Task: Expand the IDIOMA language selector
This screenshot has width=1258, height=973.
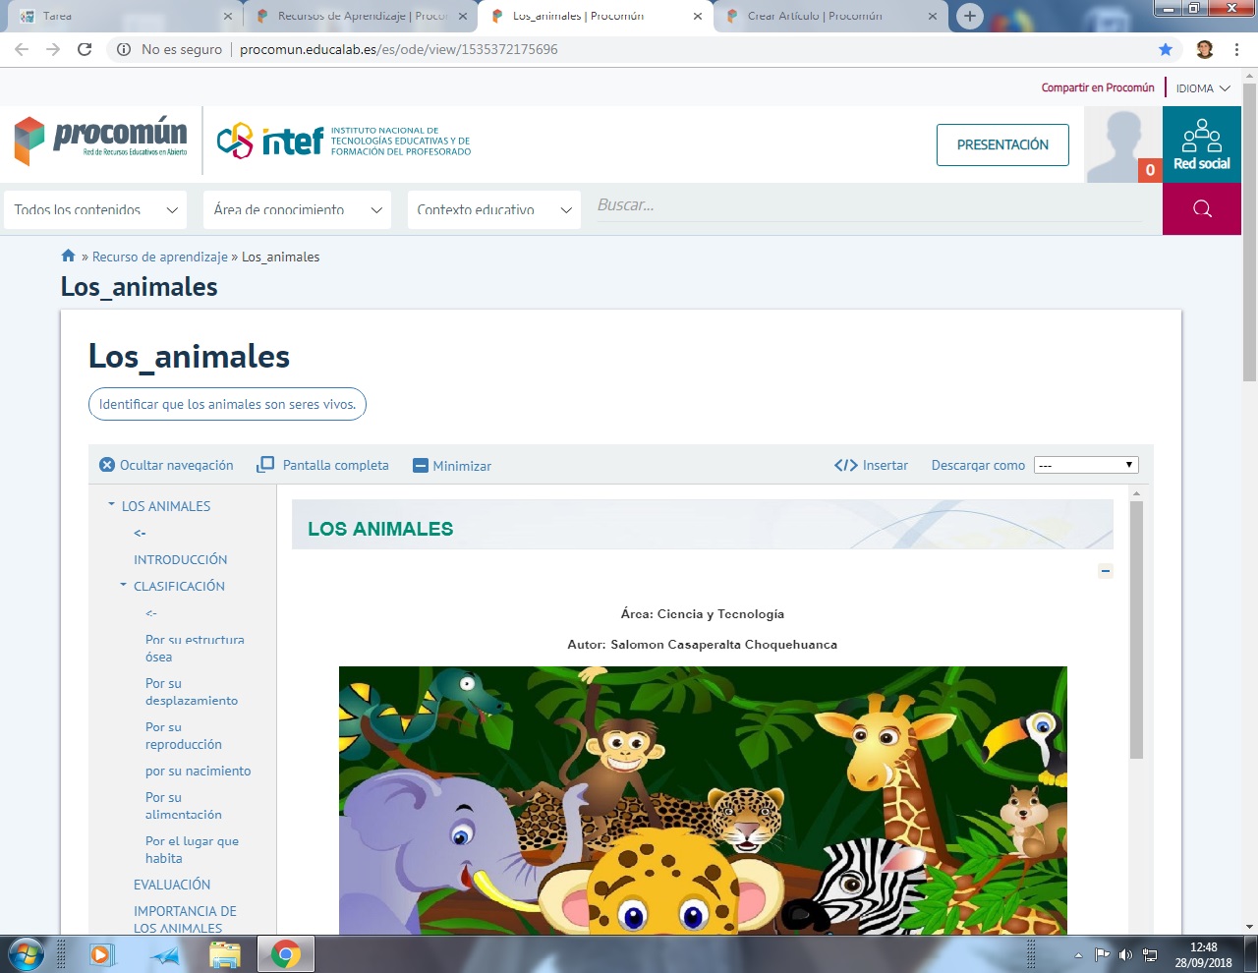Action: click(x=1201, y=87)
